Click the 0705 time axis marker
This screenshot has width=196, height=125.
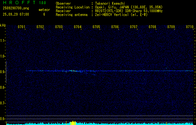coord(96,27)
